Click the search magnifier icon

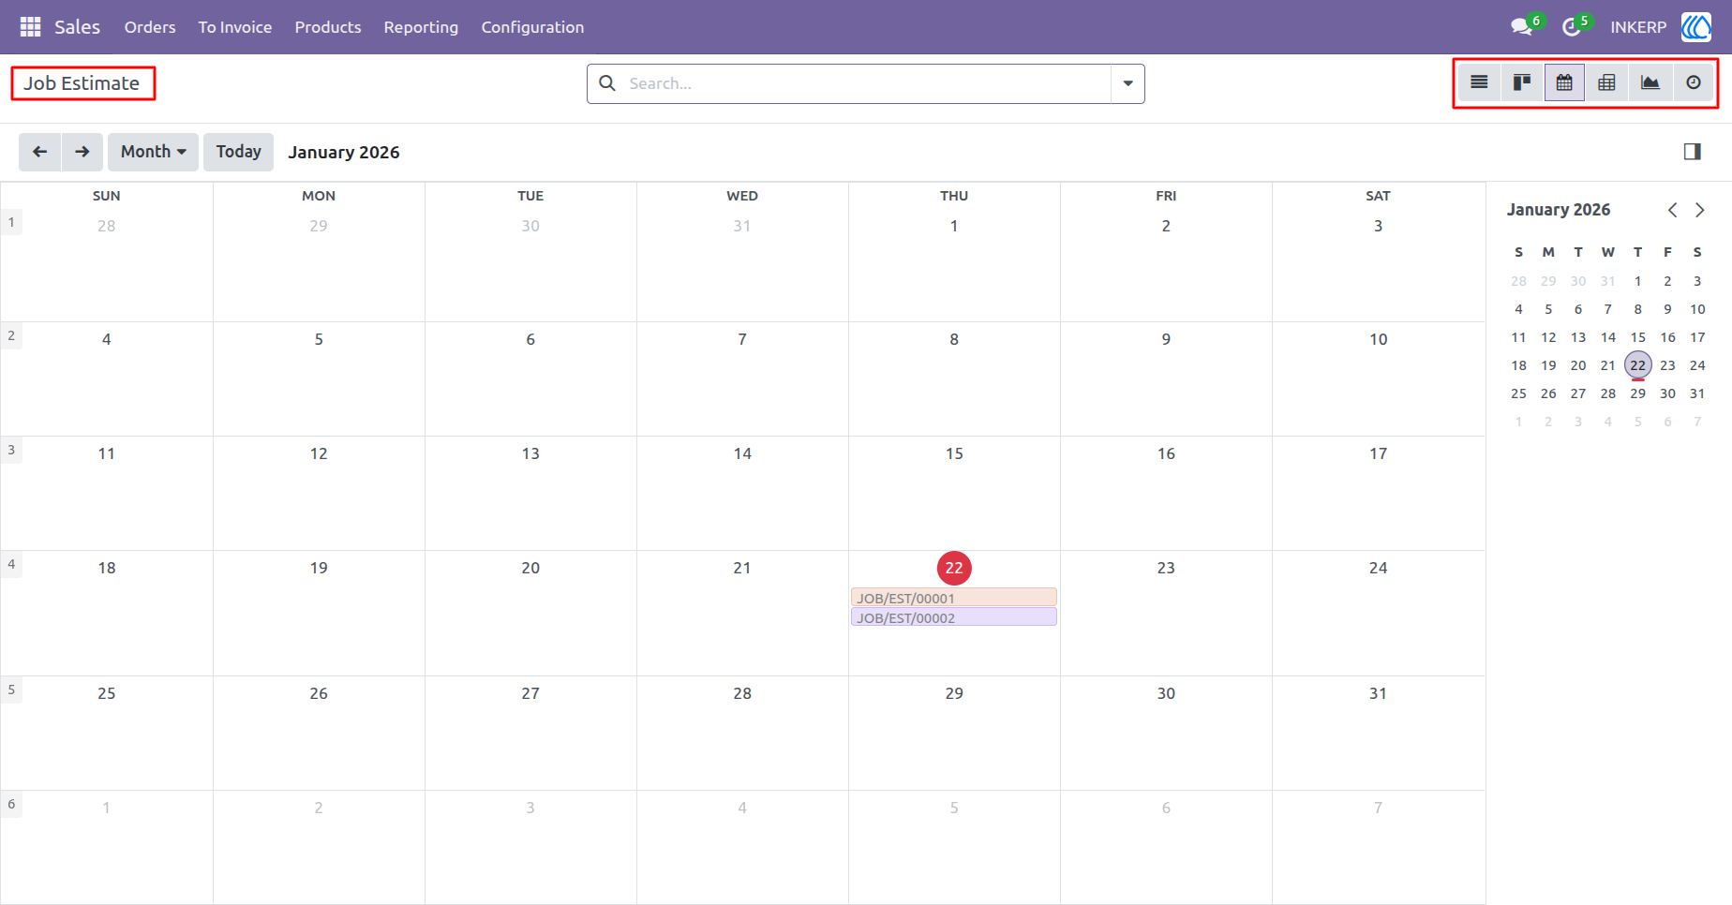click(607, 83)
